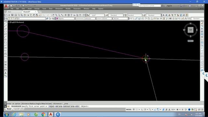Open the Continuous linetype dropdown
This screenshot has width=208, height=117.
pyautogui.click(x=85, y=19)
